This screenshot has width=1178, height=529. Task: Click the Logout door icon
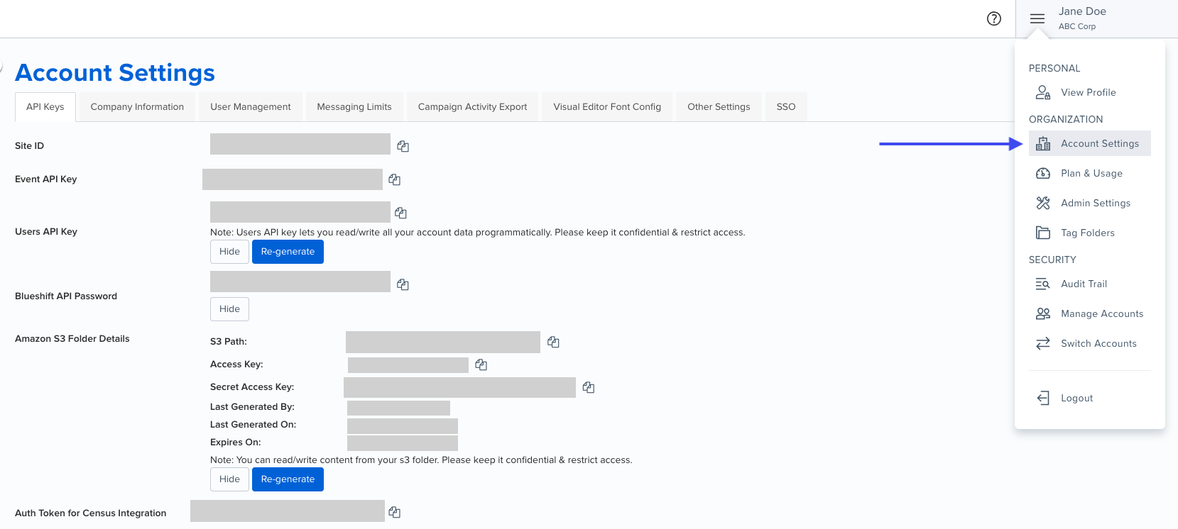coord(1043,398)
